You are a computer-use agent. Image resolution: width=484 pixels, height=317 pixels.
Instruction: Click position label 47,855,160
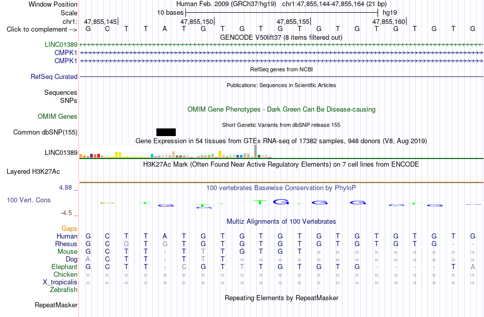(x=389, y=21)
